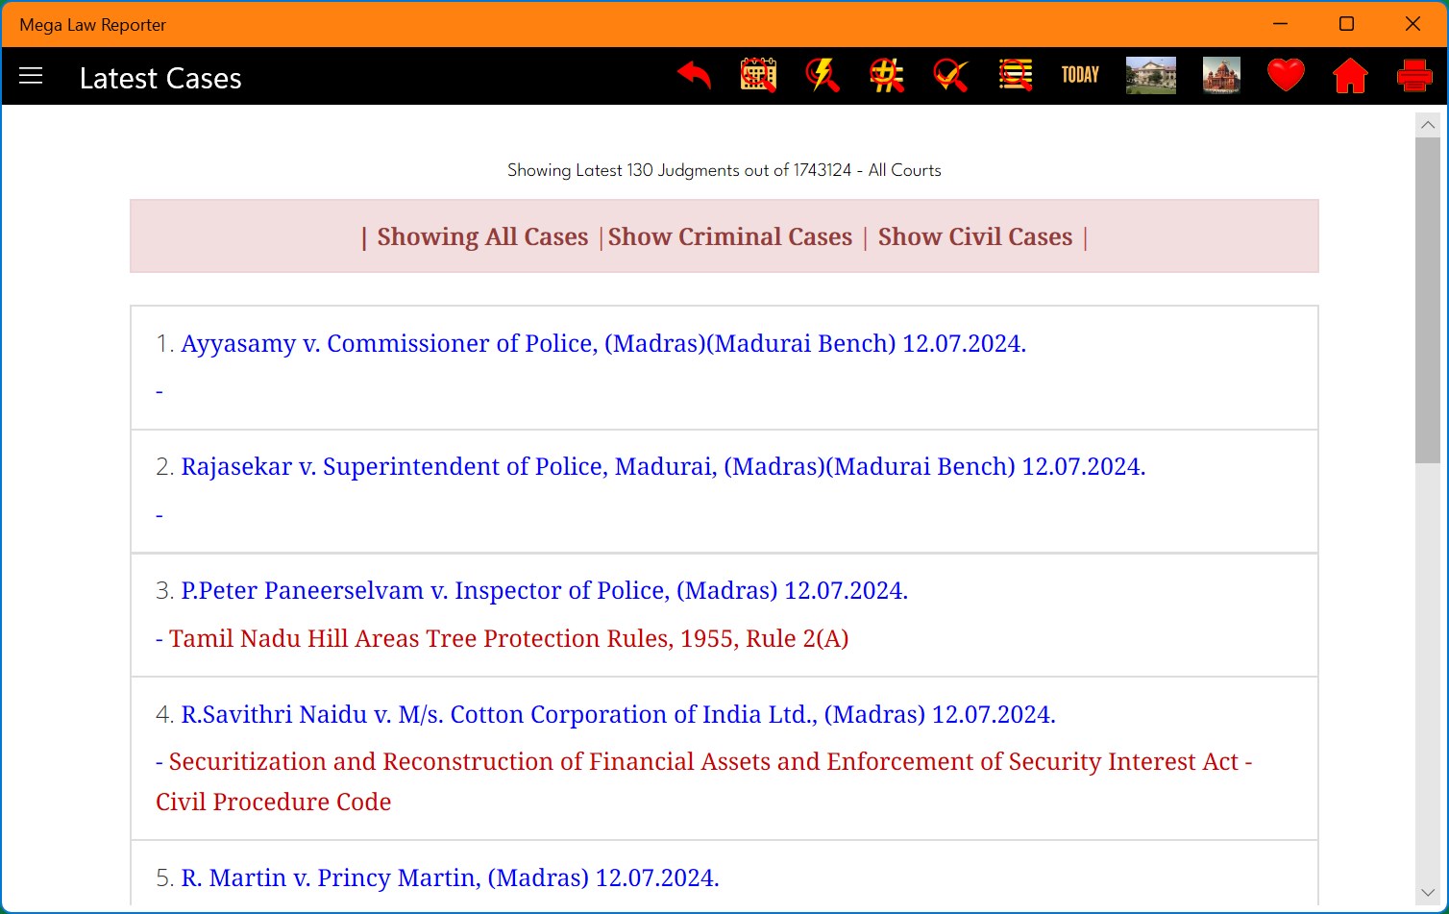Open Ayyasamy v. Commissioner of Police case
The width and height of the screenshot is (1449, 914).
[x=603, y=344]
